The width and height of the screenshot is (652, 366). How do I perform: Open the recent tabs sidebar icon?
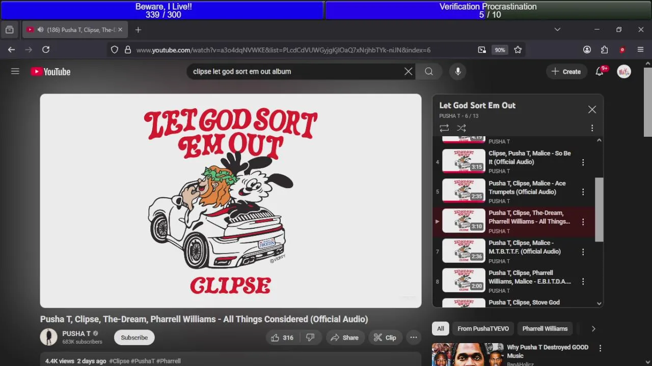[9, 30]
